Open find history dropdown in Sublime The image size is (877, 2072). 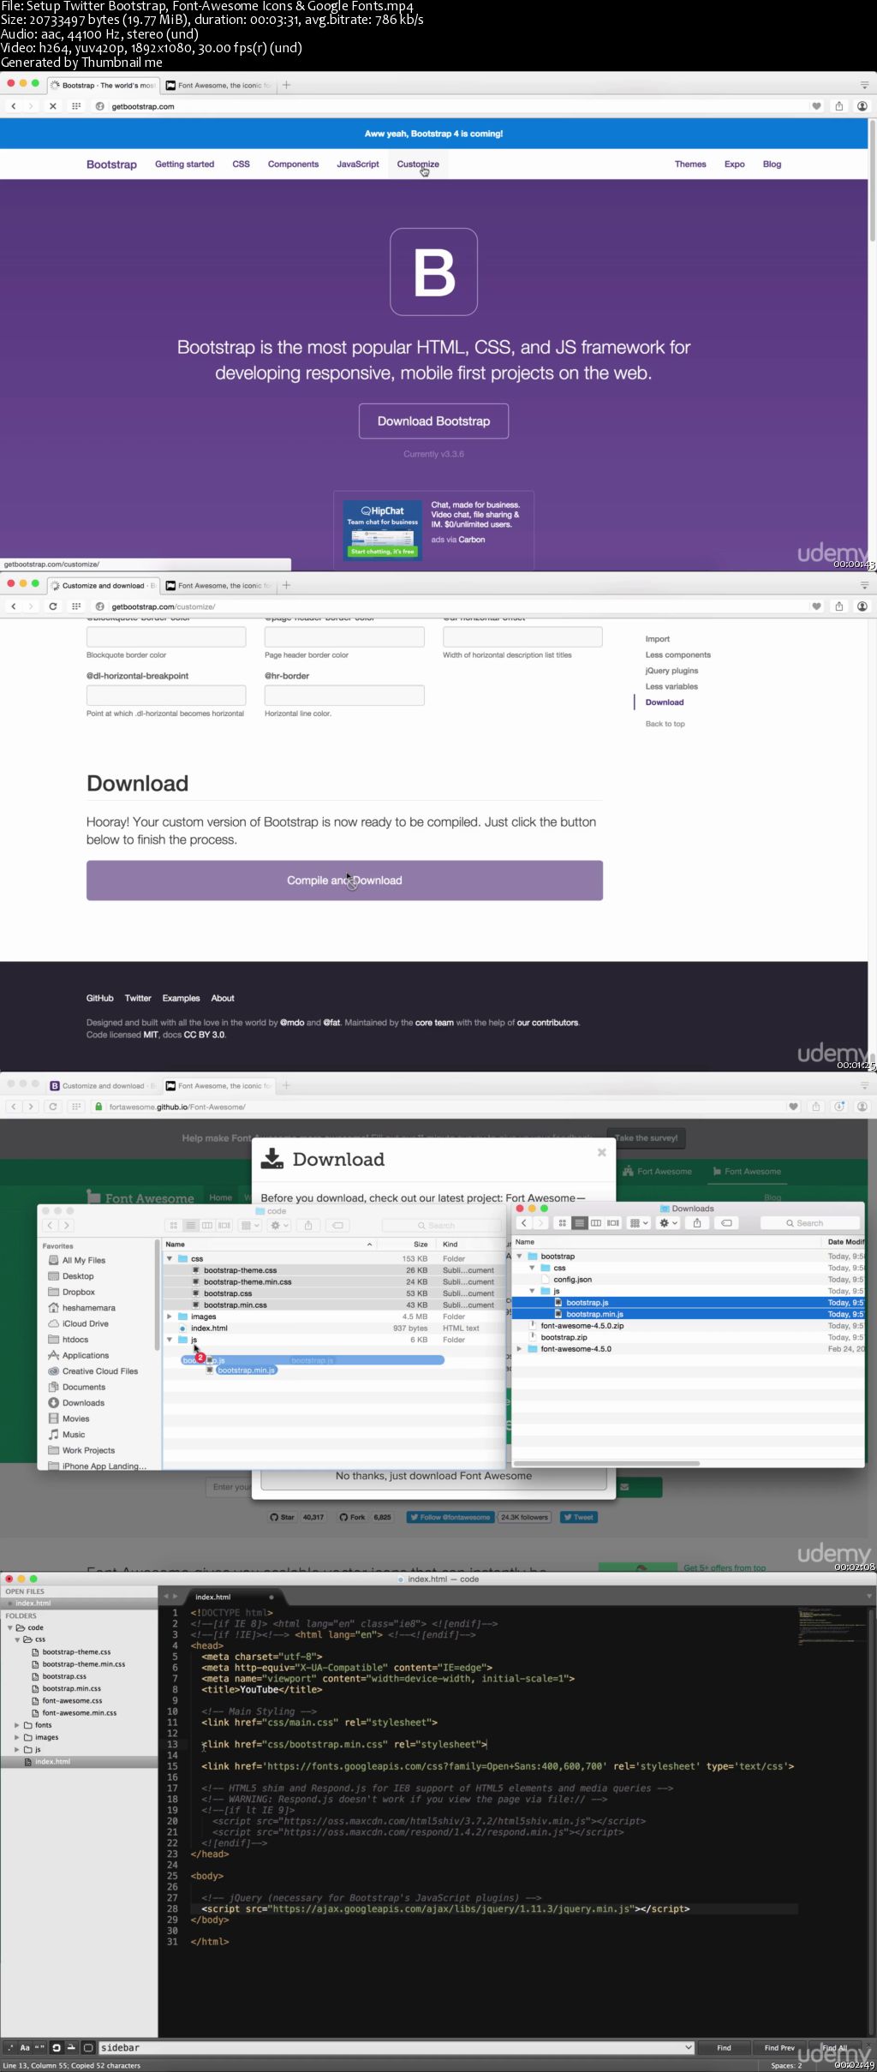689,2048
